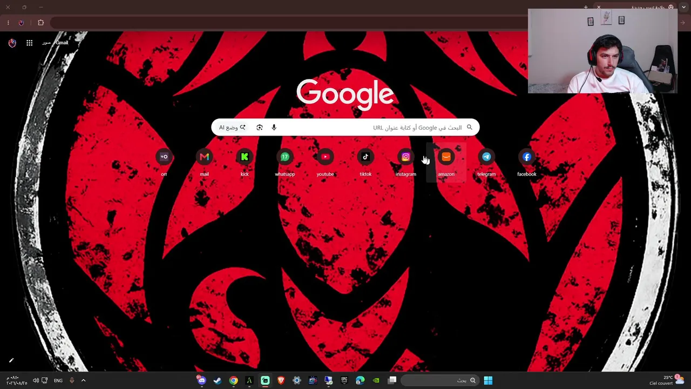Switch to Chrome in the taskbar

[x=233, y=380]
